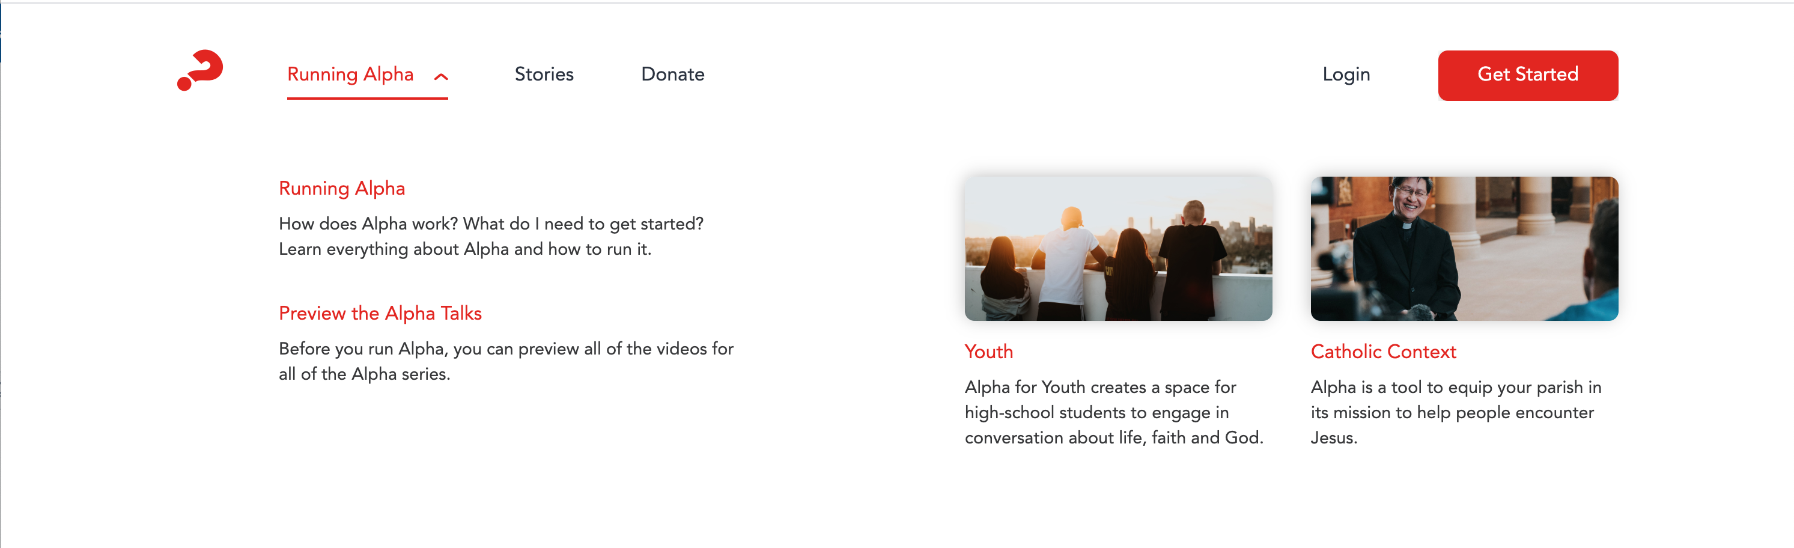Click the 'Learn everything about Alpha' text line
The width and height of the screenshot is (1794, 548).
pyautogui.click(x=464, y=249)
